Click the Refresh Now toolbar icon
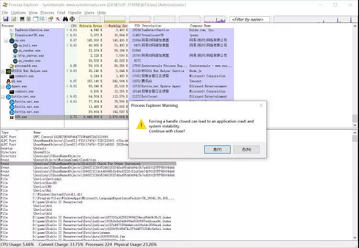The height and width of the screenshot is (248, 359). 14,19
